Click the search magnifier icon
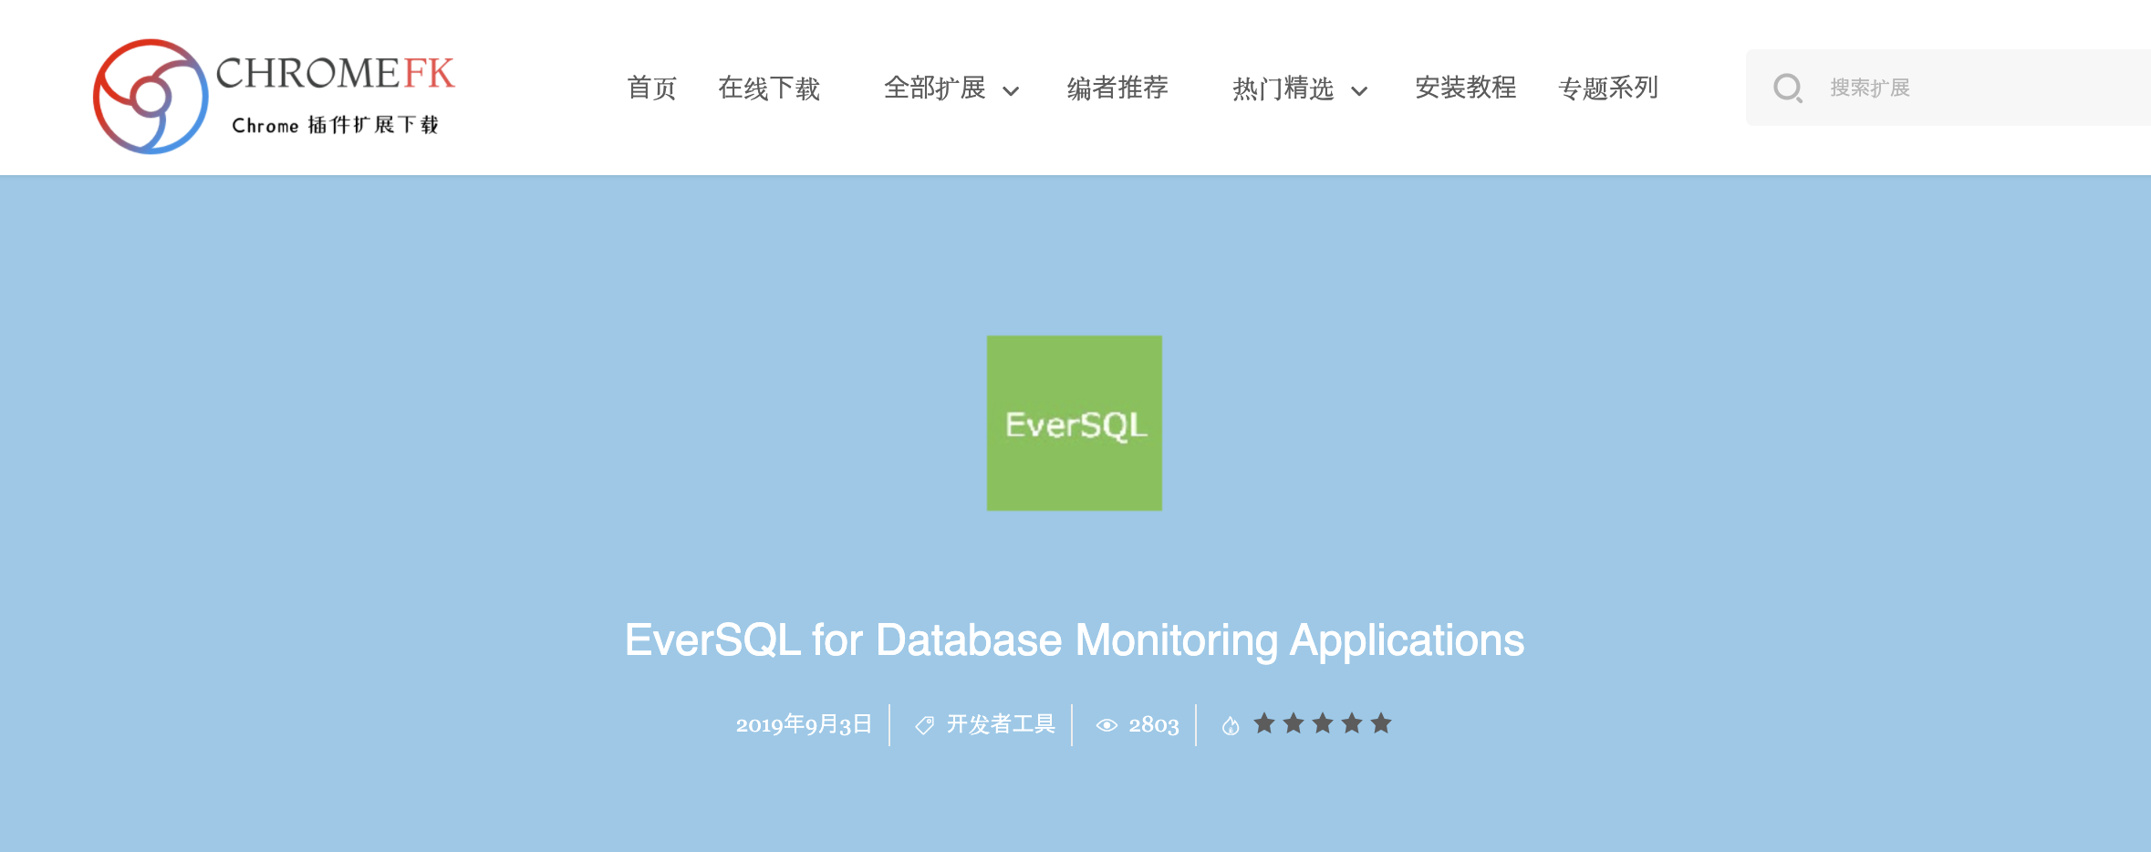The image size is (2151, 852). [1788, 88]
